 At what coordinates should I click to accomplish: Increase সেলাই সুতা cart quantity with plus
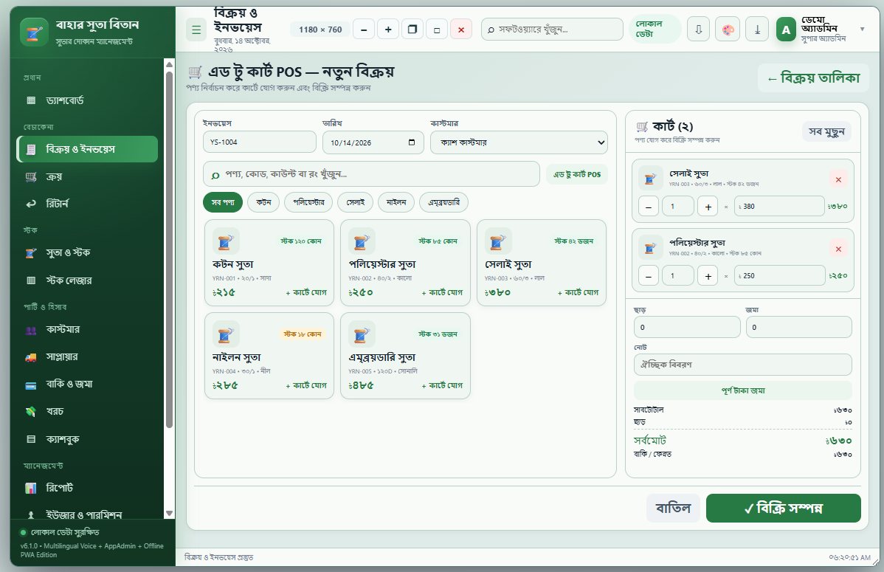pos(708,207)
